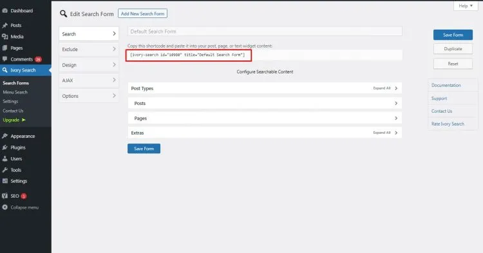Expand the Pages row
483x253 pixels.
(265, 118)
